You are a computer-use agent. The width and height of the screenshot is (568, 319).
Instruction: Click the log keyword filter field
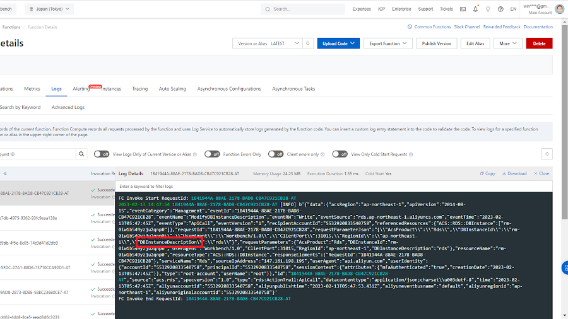coord(334,187)
